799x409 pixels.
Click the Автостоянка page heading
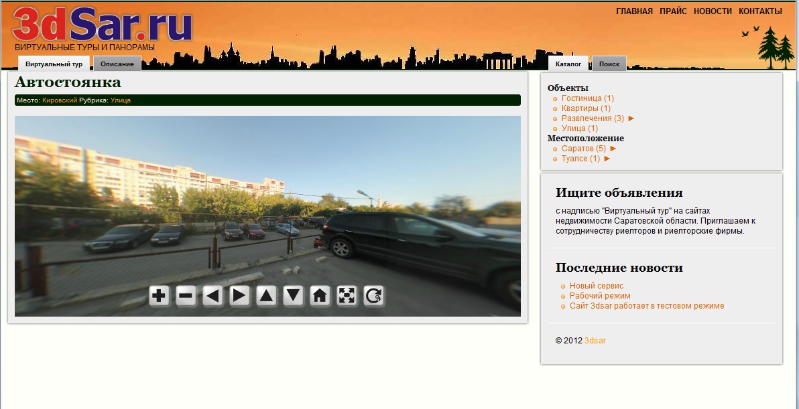click(68, 82)
